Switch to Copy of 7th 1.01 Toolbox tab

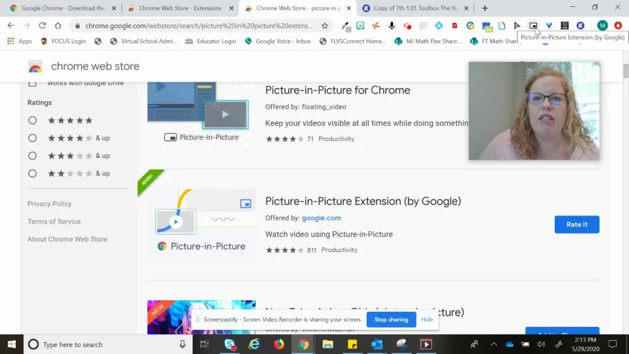pyautogui.click(x=415, y=8)
